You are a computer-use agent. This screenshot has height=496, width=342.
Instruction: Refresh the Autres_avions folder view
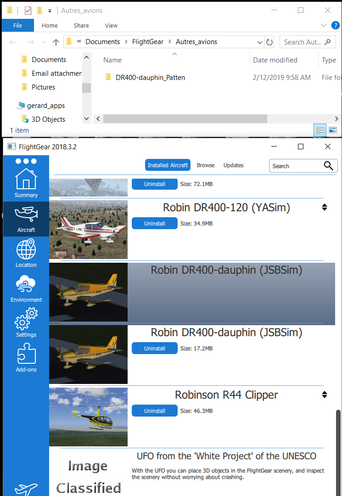[x=269, y=42]
